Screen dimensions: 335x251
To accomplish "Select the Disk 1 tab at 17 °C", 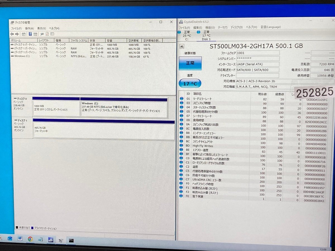I will tap(206, 36).
